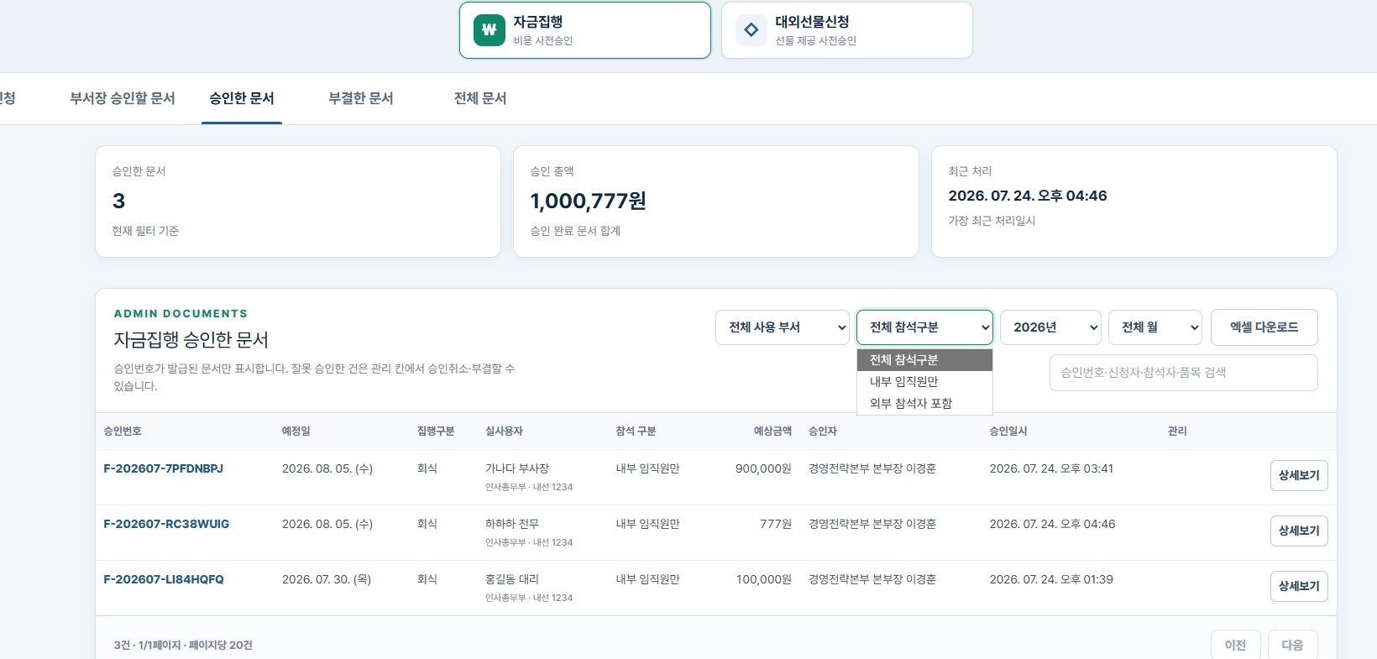Click the 승인 총액 1,000,777원 value
1377x659 pixels.
click(589, 201)
